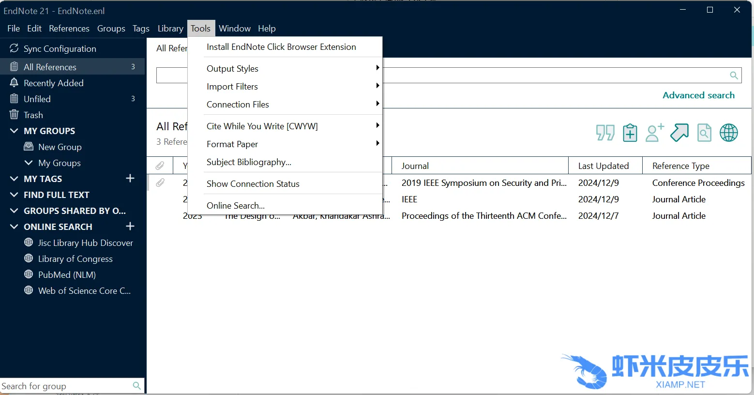Click the magnifier icon in search bar

(734, 76)
